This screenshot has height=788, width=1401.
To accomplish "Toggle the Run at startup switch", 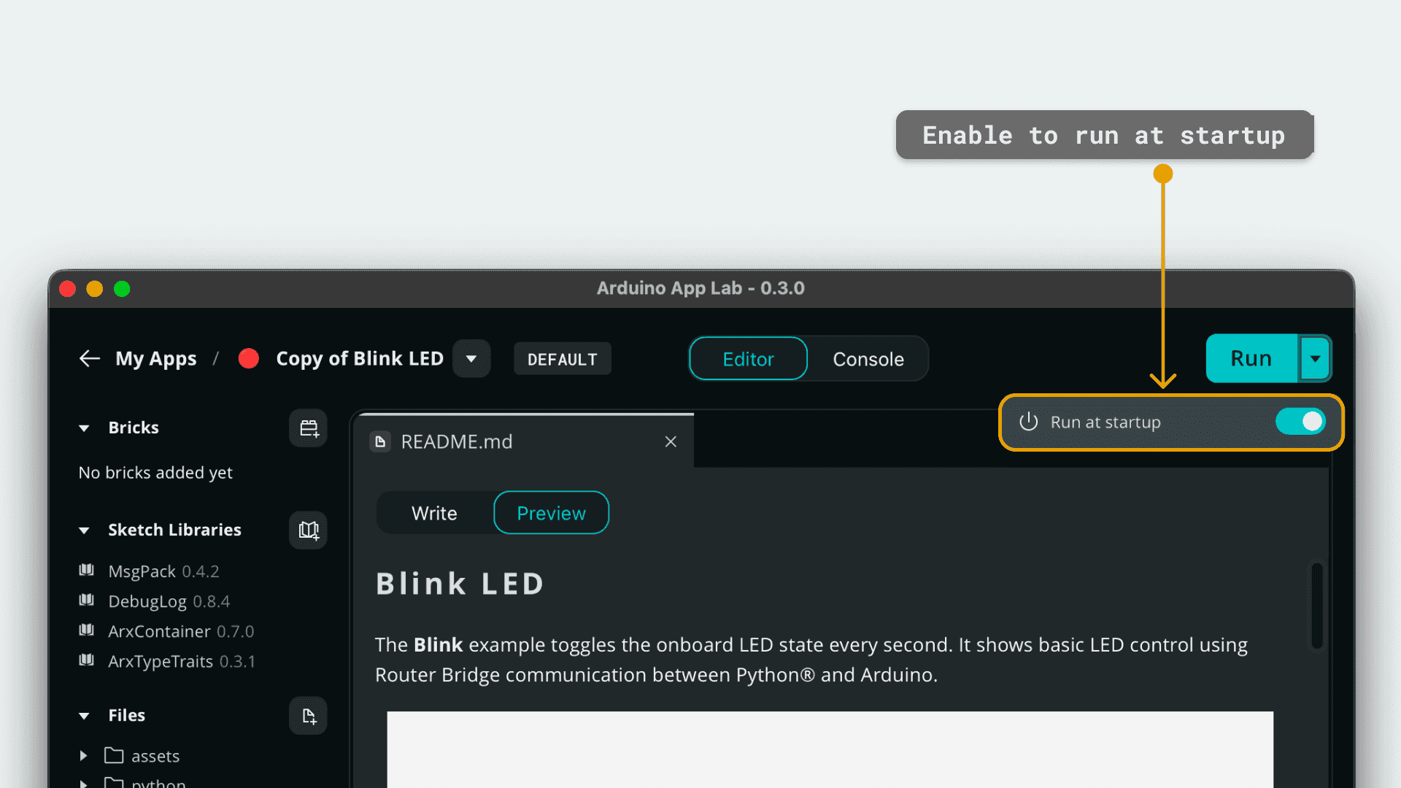I will point(1300,422).
